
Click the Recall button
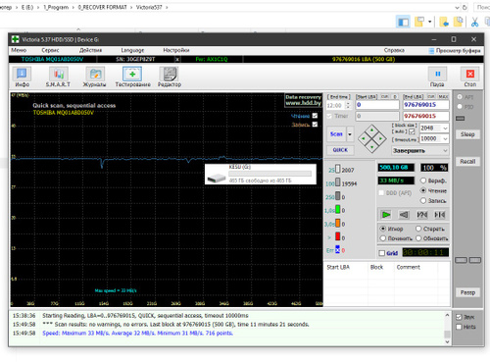click(467, 161)
